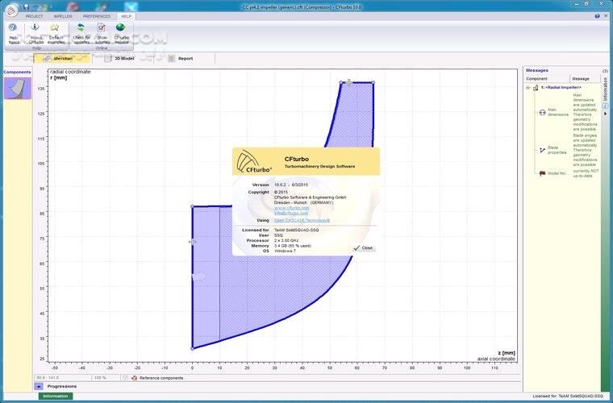Open the IMPELLER ribbon tab
The height and width of the screenshot is (403, 613).
point(63,16)
